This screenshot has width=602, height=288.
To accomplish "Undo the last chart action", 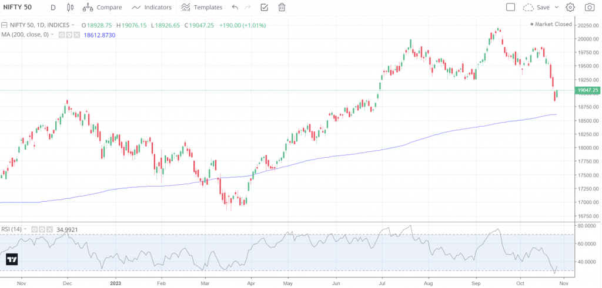I will click(235, 7).
